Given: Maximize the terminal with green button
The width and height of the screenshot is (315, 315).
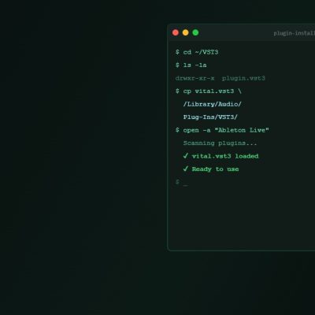Looking at the screenshot, I should click(x=195, y=32).
